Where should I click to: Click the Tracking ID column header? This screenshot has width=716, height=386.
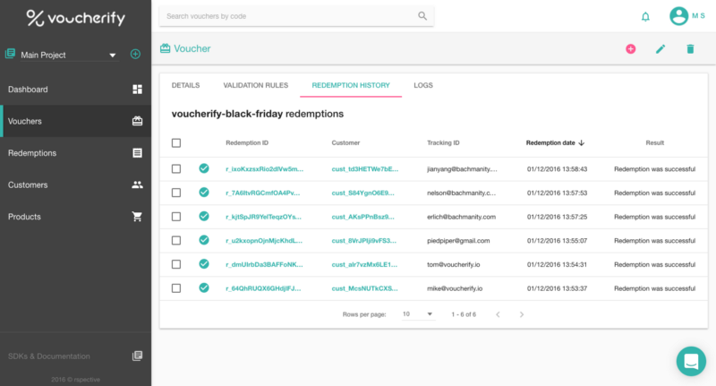[x=443, y=143]
